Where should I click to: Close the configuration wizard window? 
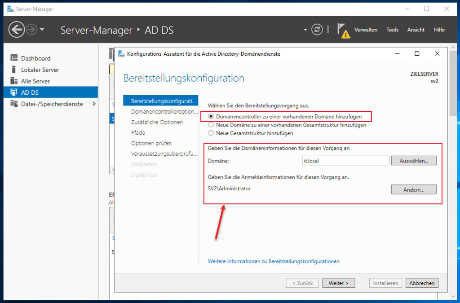click(437, 53)
